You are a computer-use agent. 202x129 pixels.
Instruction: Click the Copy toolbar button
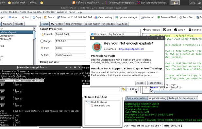[x=37, y=17]
